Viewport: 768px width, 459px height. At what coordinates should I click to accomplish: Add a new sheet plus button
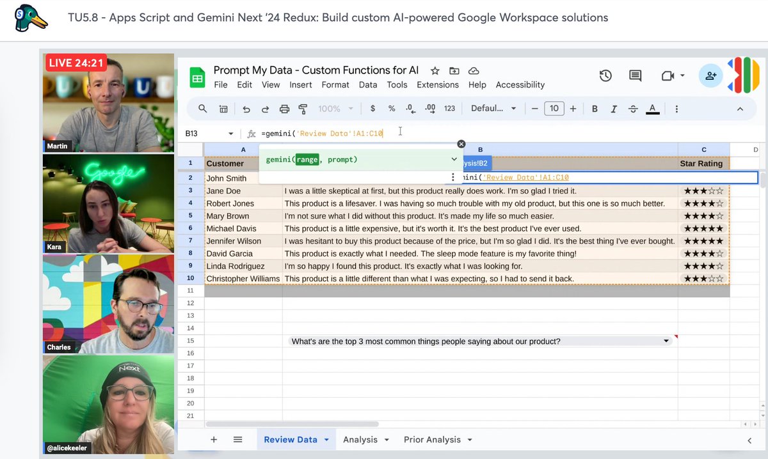pos(214,439)
